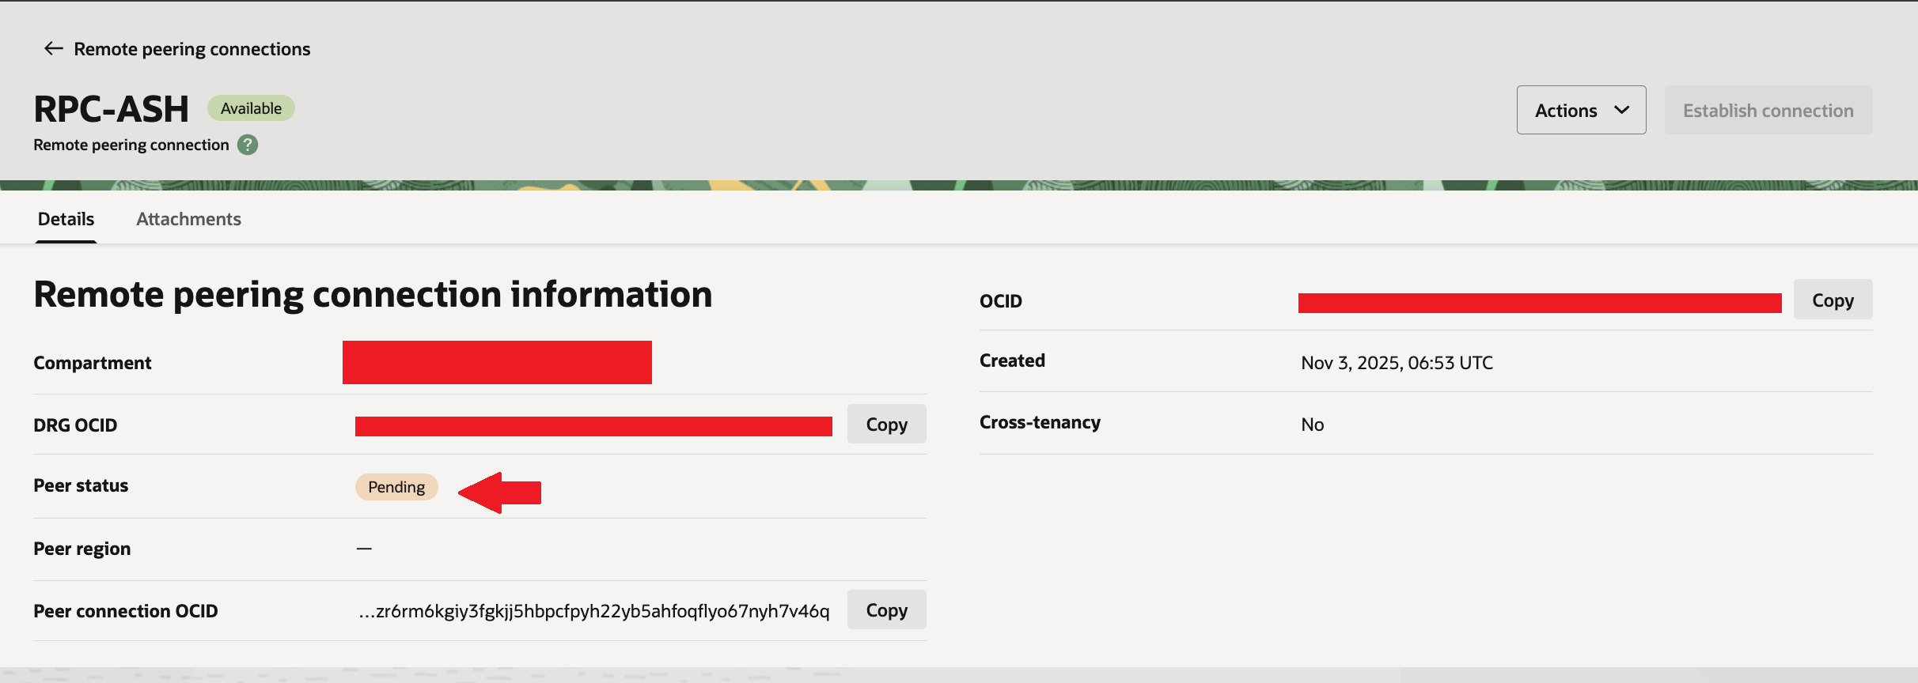The height and width of the screenshot is (683, 1918).
Task: Click the back arrow icon
Action: click(x=53, y=49)
